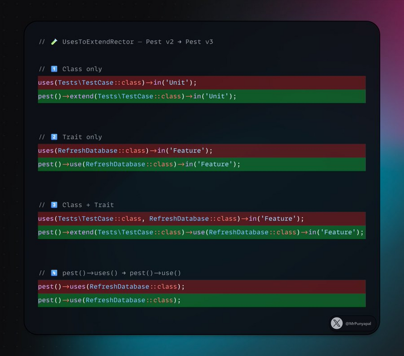Click the number 3 icon beside Class + Trait
This screenshot has height=356, width=404.
coord(54,205)
